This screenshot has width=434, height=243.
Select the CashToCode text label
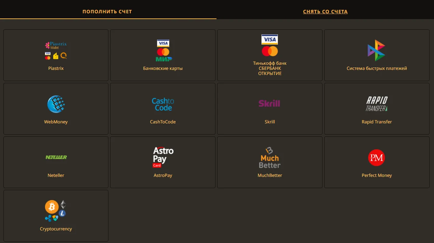[x=163, y=122]
